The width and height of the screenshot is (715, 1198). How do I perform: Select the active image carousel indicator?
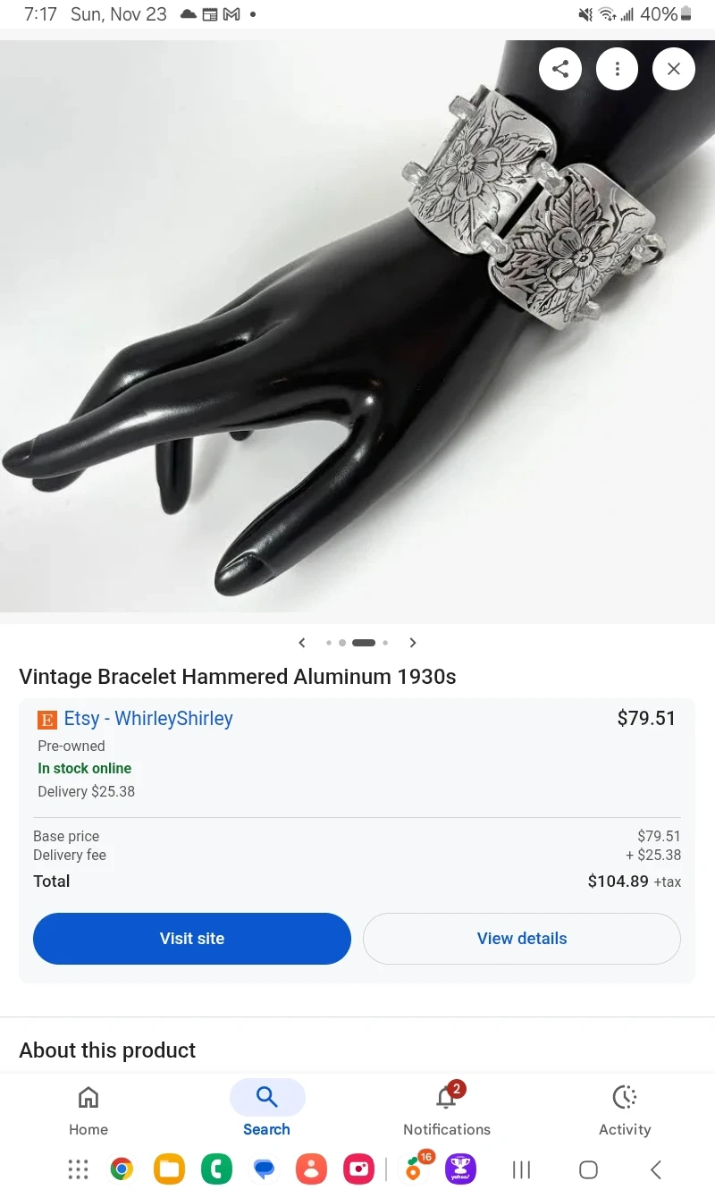pos(364,643)
